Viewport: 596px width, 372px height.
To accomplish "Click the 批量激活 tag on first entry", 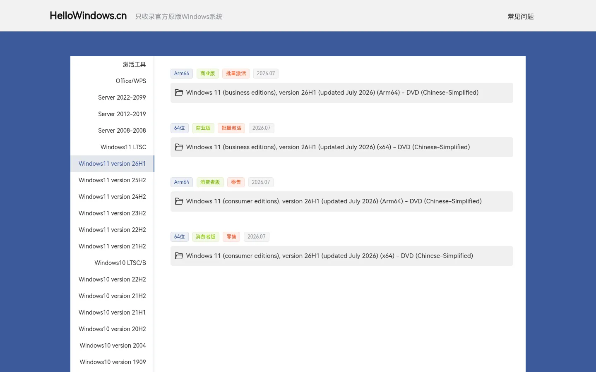I will pos(236,74).
